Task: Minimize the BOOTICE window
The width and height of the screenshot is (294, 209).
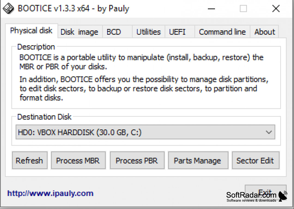Action: pyautogui.click(x=211, y=9)
